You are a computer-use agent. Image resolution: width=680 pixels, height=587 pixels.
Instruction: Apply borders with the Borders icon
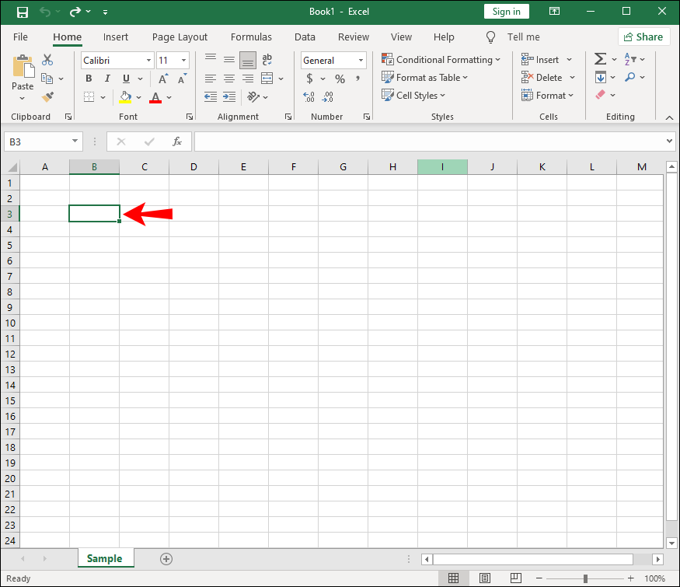[x=89, y=96]
